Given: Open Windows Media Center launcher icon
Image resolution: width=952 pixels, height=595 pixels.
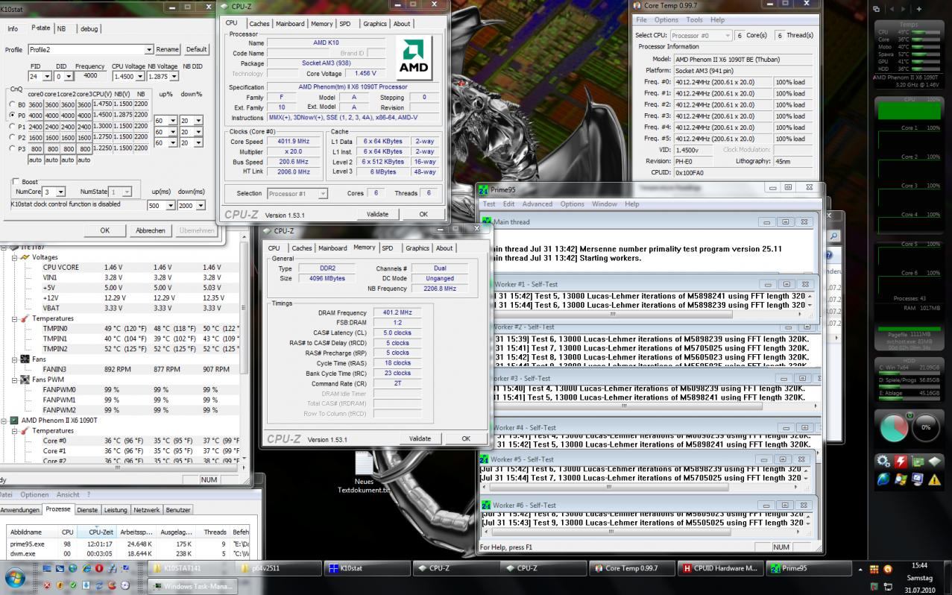Looking at the screenshot, I should (901, 479).
